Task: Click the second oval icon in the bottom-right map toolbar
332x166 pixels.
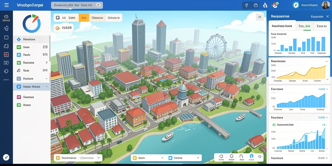Action: pos(231,157)
